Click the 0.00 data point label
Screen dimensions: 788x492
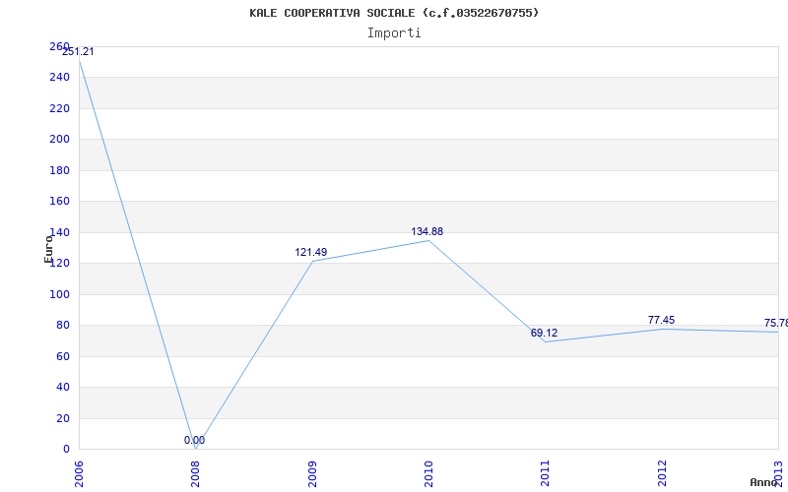(194, 440)
